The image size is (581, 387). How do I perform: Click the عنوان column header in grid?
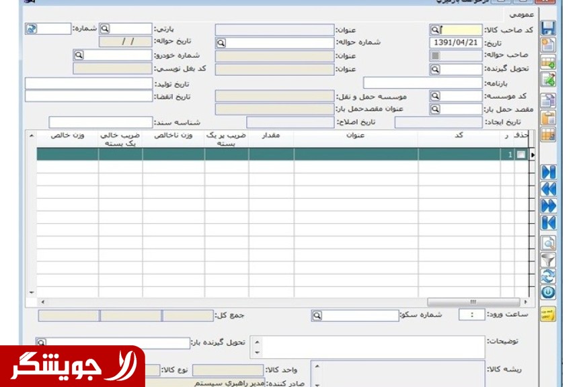[x=355, y=136]
